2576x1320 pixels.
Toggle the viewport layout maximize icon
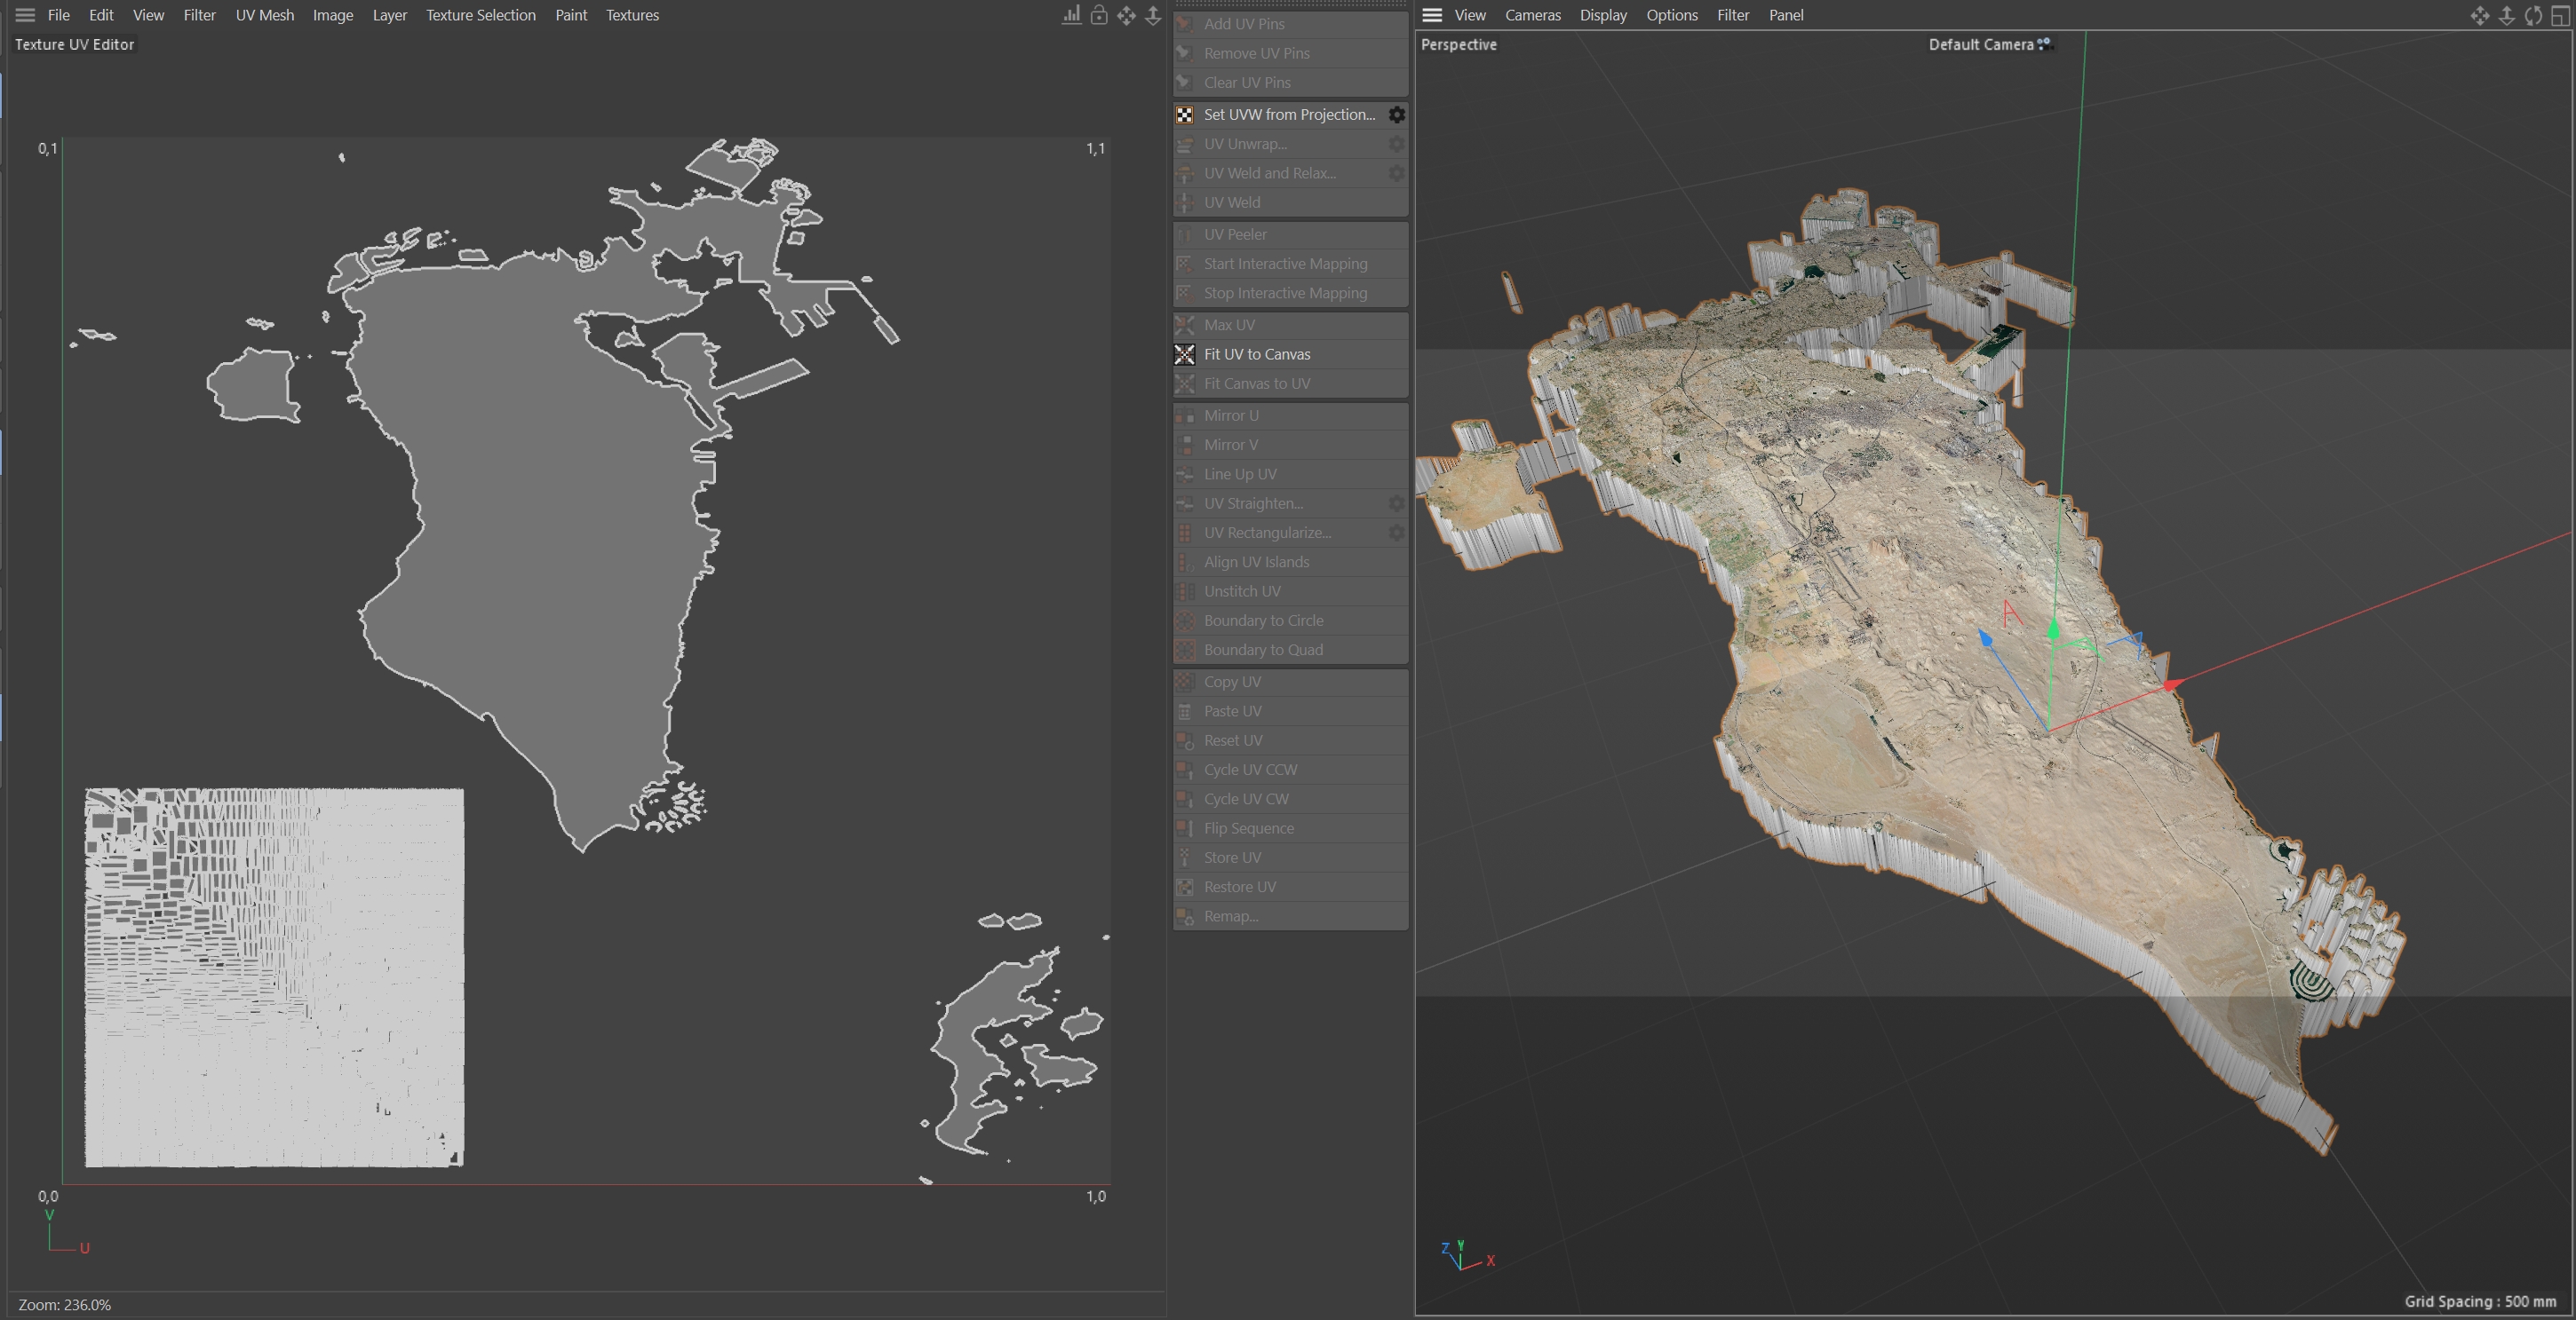pyautogui.click(x=2560, y=15)
